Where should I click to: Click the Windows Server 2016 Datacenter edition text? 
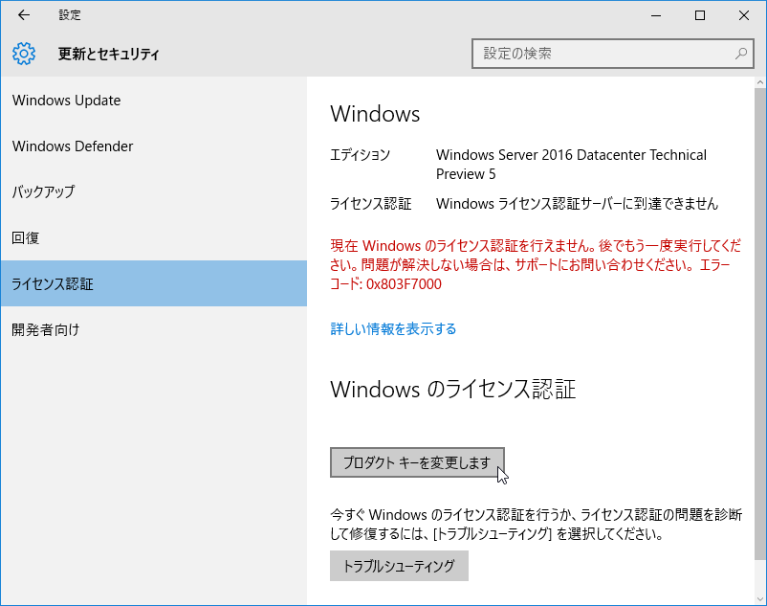point(571,165)
